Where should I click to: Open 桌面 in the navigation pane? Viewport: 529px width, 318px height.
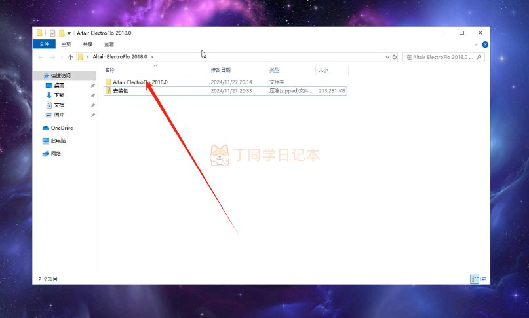click(59, 86)
